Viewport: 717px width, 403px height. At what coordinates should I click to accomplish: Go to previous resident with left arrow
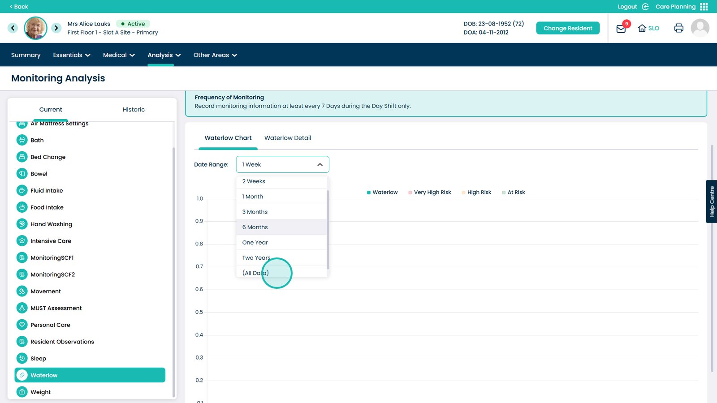point(13,28)
